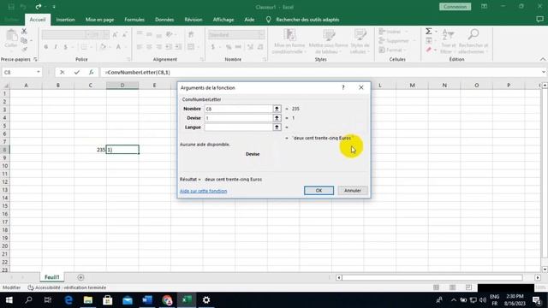Image resolution: width=548 pixels, height=308 pixels.
Task: Expand the formula bar
Action: tap(544, 72)
